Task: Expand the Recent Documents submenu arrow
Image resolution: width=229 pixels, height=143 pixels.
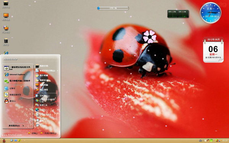Action: (x=57, y=71)
